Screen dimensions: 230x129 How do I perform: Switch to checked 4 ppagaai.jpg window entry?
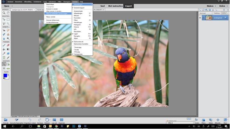[82, 54]
